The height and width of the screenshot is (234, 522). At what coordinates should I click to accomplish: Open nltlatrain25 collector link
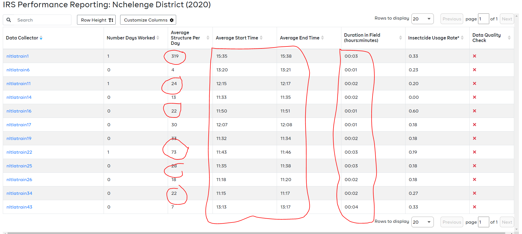click(19, 166)
